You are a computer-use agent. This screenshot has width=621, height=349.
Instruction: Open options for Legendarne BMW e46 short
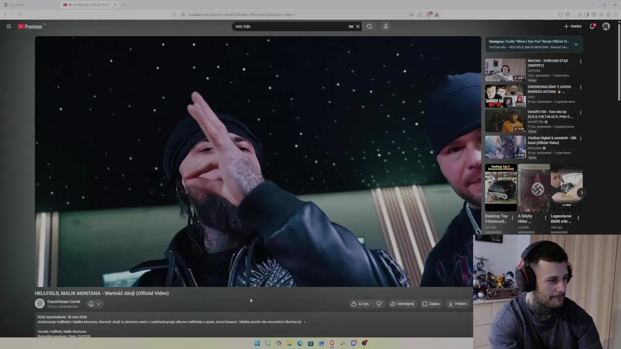578,218
